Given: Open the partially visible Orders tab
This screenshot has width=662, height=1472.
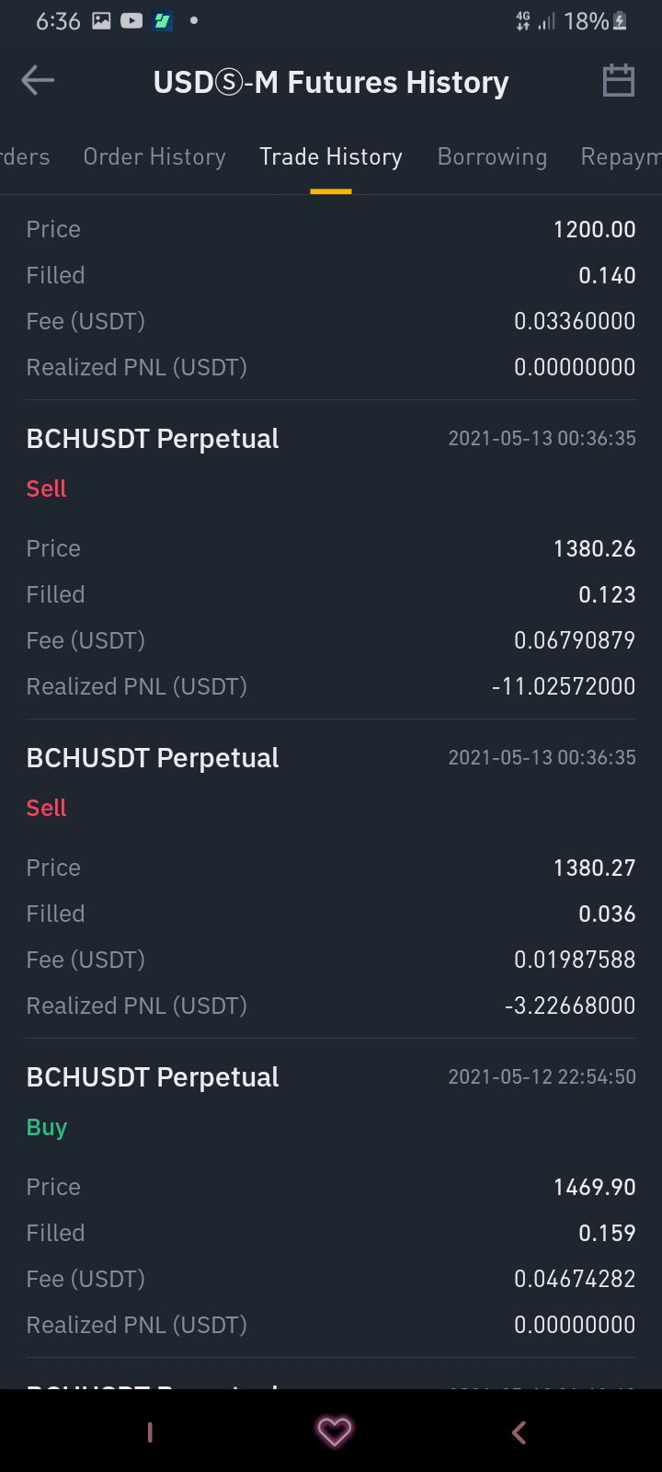Looking at the screenshot, I should 25,157.
